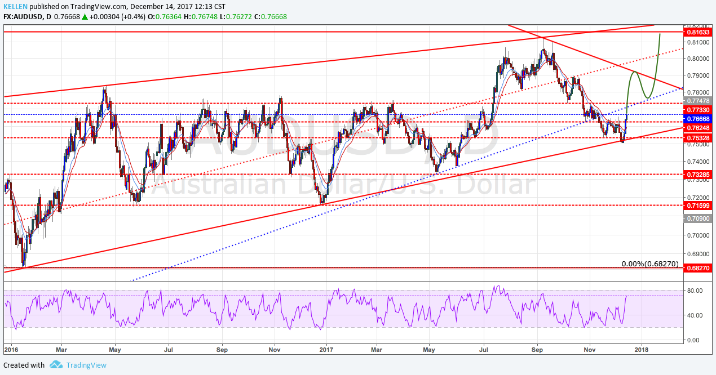Select the 0.73285 red price label

(699, 175)
